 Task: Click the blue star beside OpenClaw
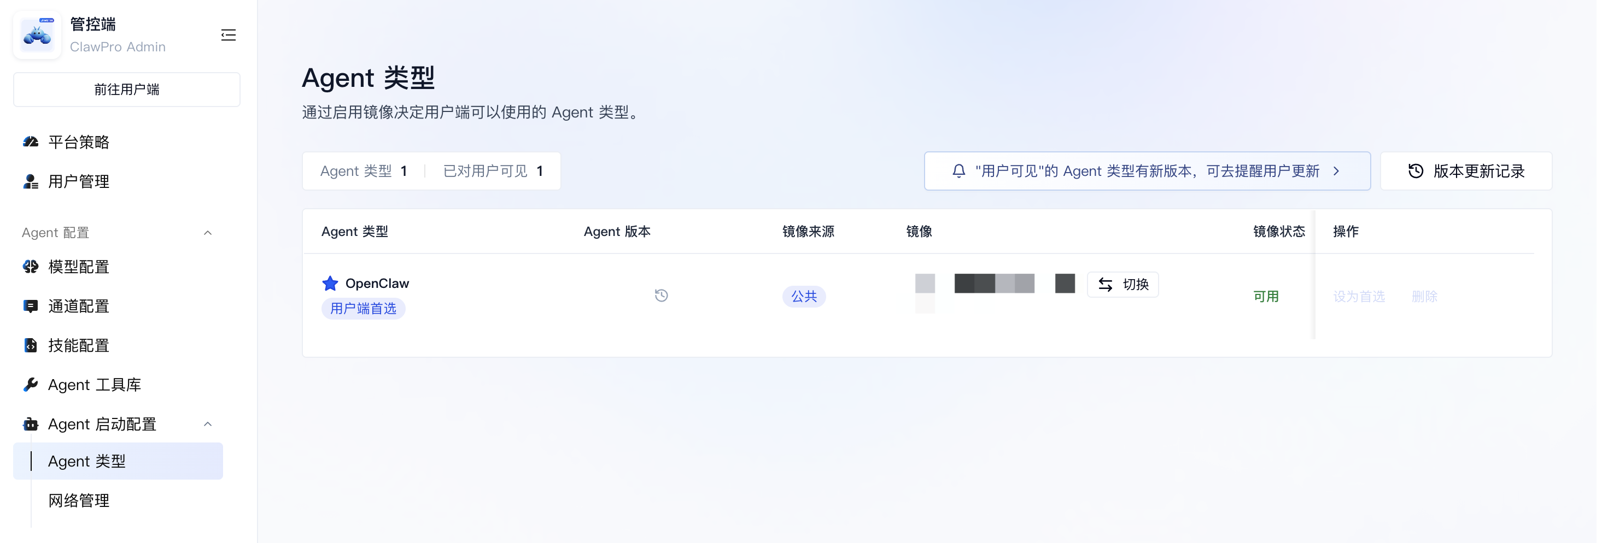tap(330, 284)
